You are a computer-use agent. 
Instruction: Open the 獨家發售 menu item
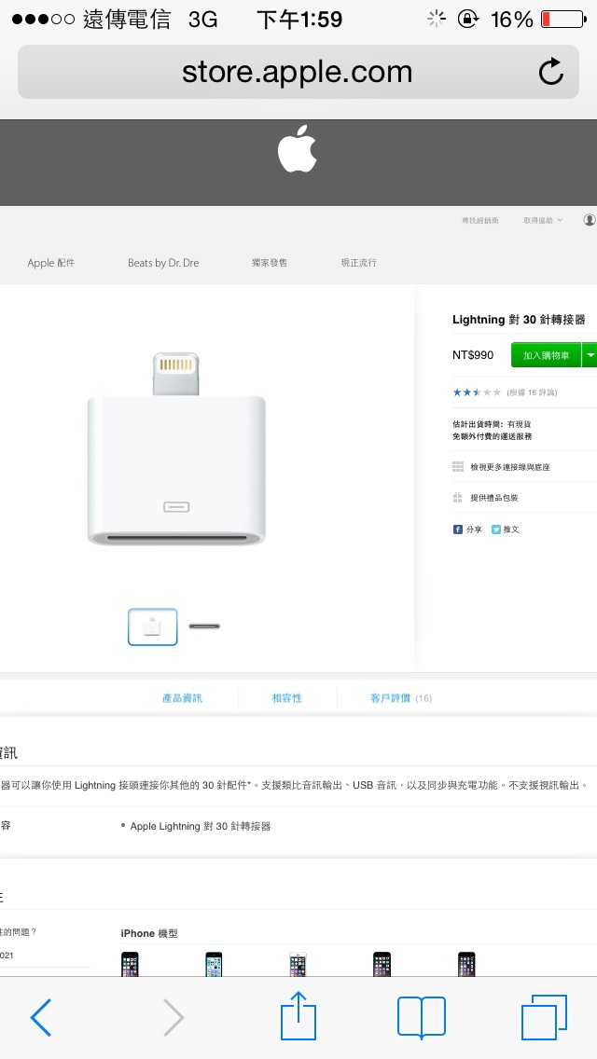tap(269, 263)
